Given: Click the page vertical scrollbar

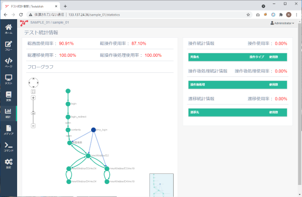Looking at the screenshot, I should coord(299,104).
